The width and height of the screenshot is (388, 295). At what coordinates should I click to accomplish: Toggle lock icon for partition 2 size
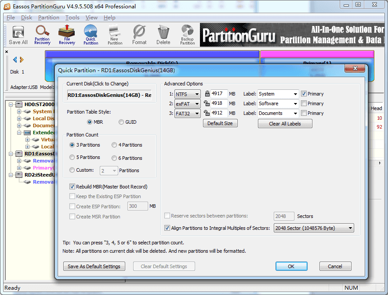click(207, 103)
